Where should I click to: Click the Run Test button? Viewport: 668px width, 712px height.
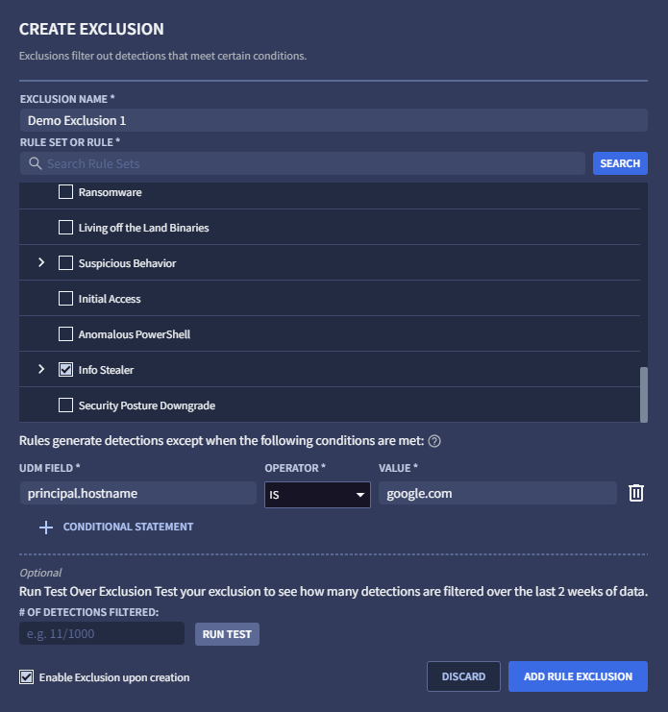pyautogui.click(x=227, y=634)
